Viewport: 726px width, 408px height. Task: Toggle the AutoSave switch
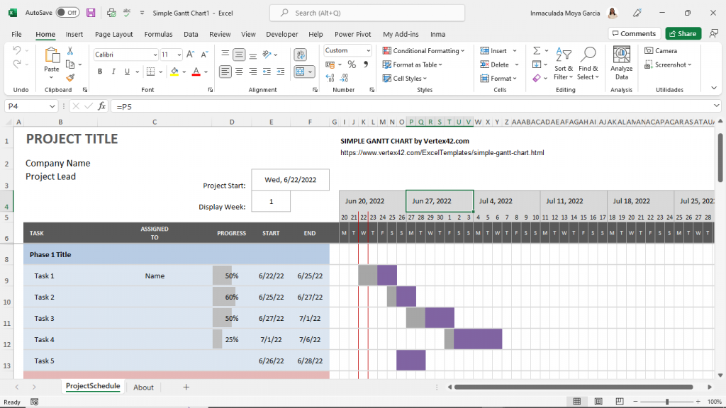click(67, 13)
